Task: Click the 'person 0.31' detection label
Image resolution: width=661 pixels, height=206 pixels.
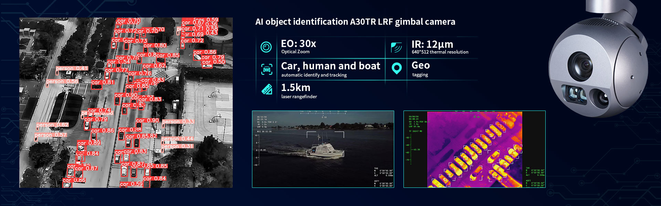Action: pyautogui.click(x=177, y=147)
